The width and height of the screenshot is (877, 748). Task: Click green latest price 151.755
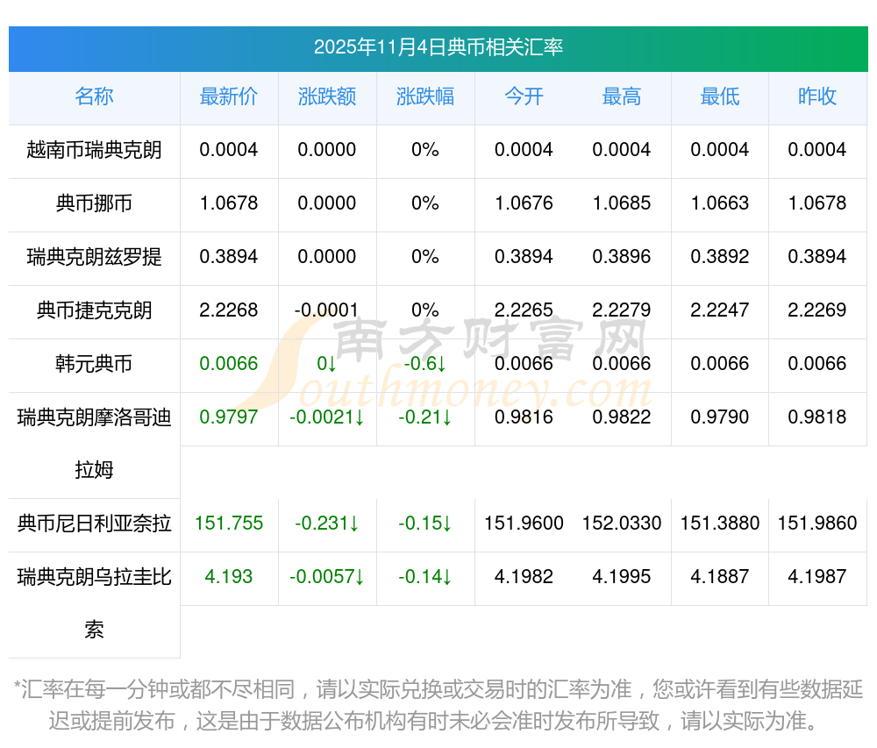pos(229,524)
